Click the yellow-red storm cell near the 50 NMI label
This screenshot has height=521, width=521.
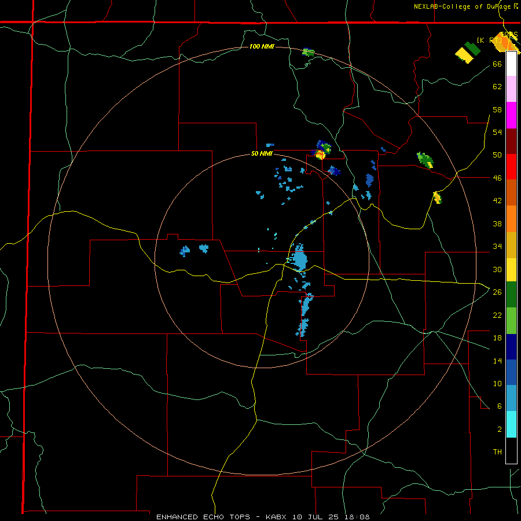pyautogui.click(x=320, y=155)
